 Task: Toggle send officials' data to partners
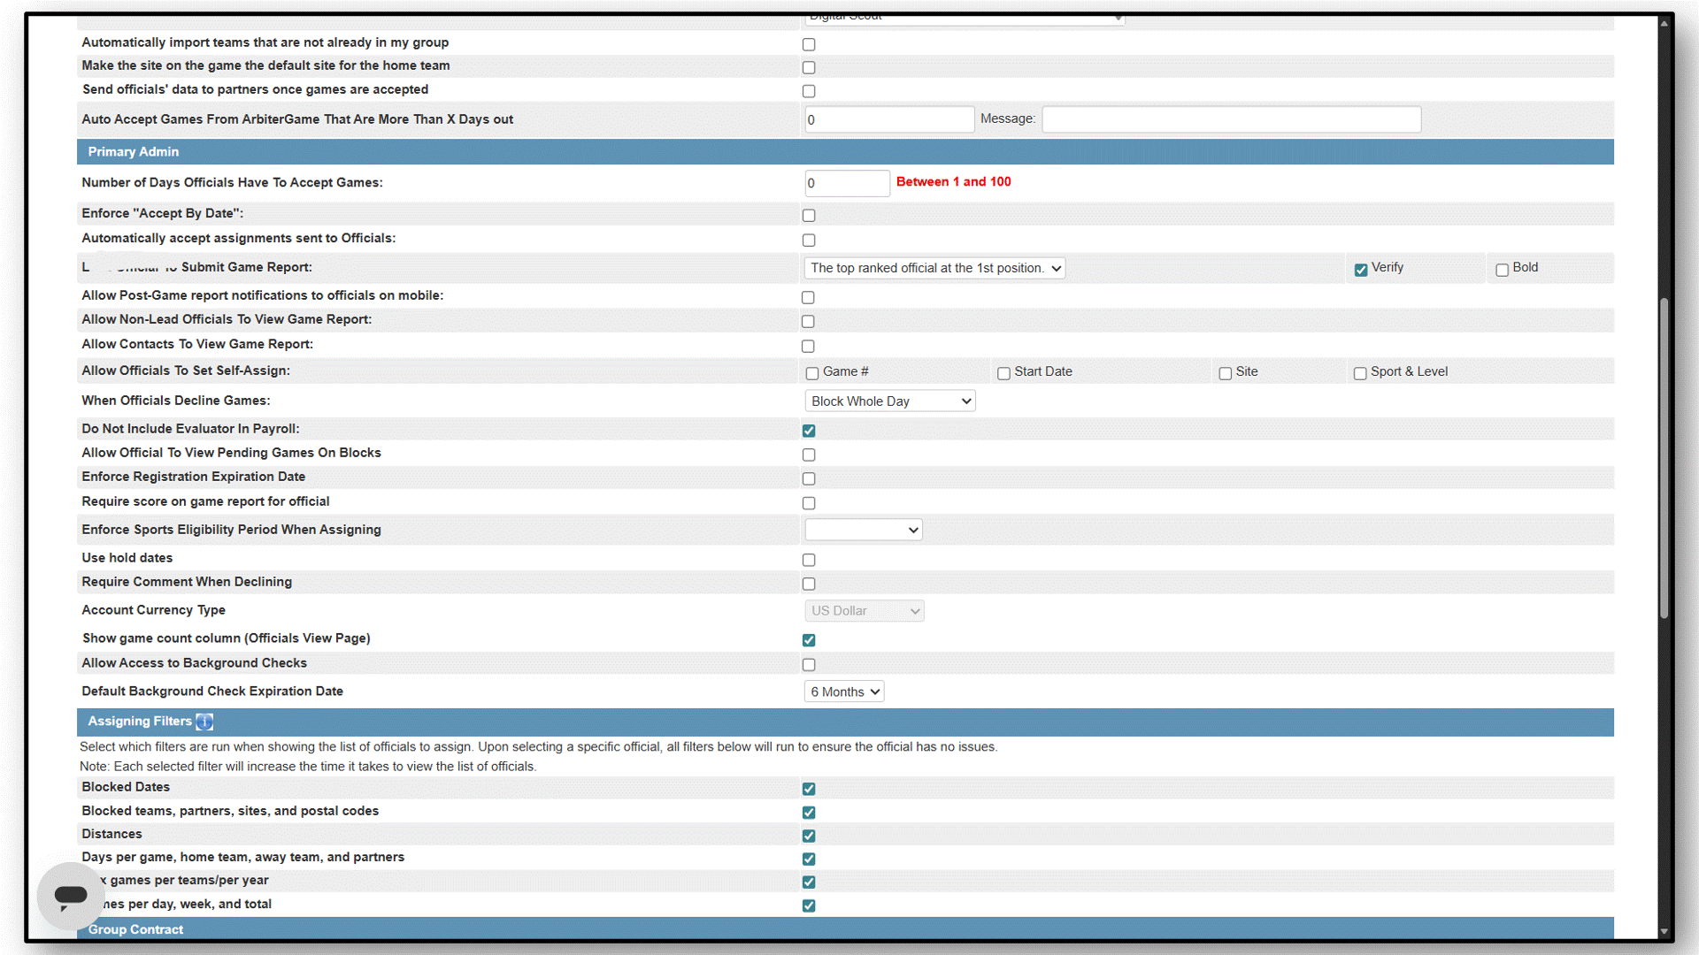click(809, 91)
